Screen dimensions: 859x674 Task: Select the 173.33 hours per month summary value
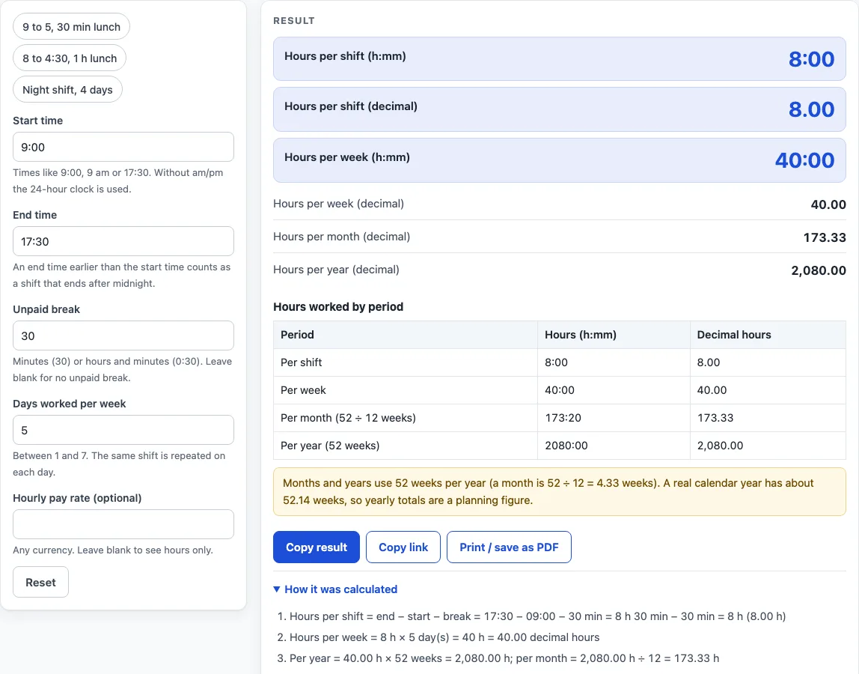point(825,237)
